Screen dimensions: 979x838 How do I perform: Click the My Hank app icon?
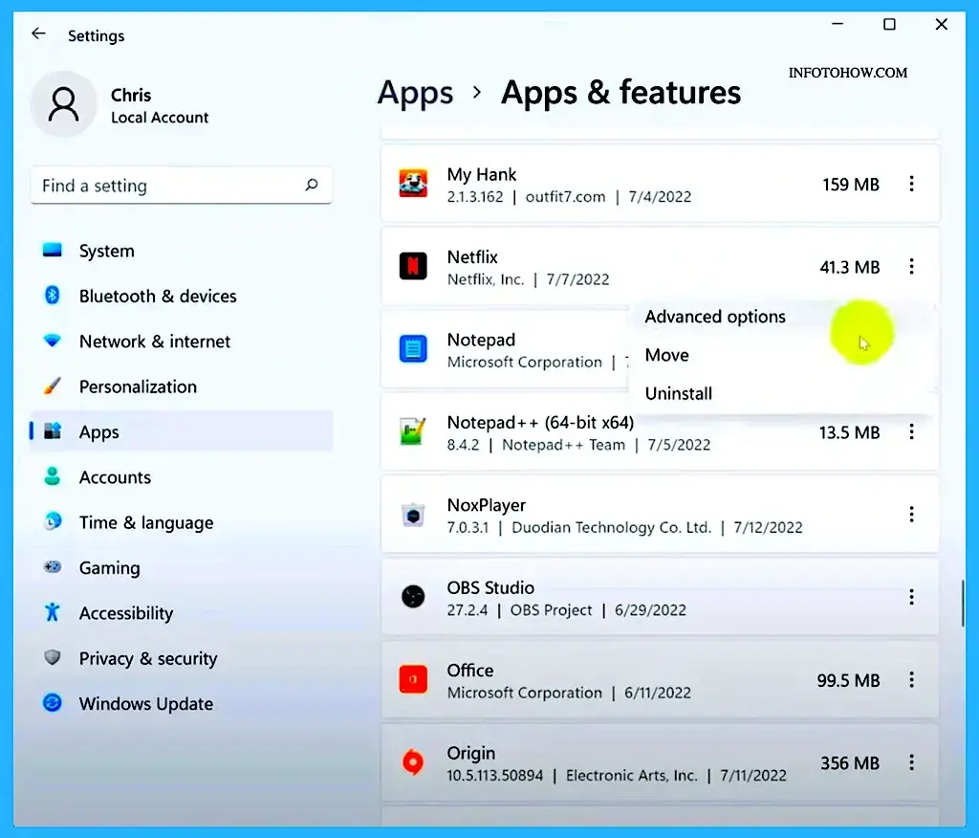coord(413,184)
